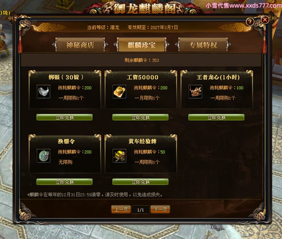Select the 麒麟珍宝 tab
Image resolution: width=282 pixels, height=239 pixels.
click(x=142, y=45)
